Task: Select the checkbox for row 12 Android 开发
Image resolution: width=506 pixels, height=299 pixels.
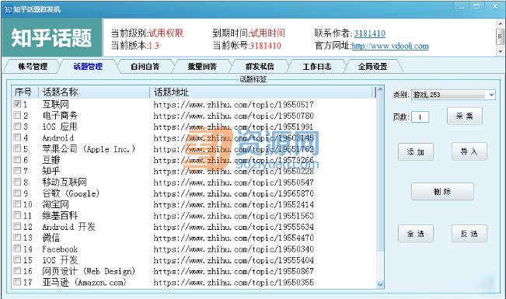Action: pyautogui.click(x=17, y=227)
